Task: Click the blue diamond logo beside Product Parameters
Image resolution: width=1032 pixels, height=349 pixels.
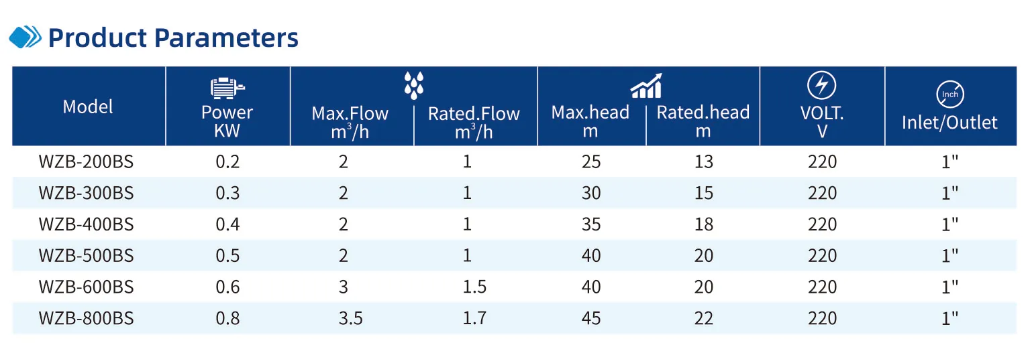Action: click(x=25, y=37)
